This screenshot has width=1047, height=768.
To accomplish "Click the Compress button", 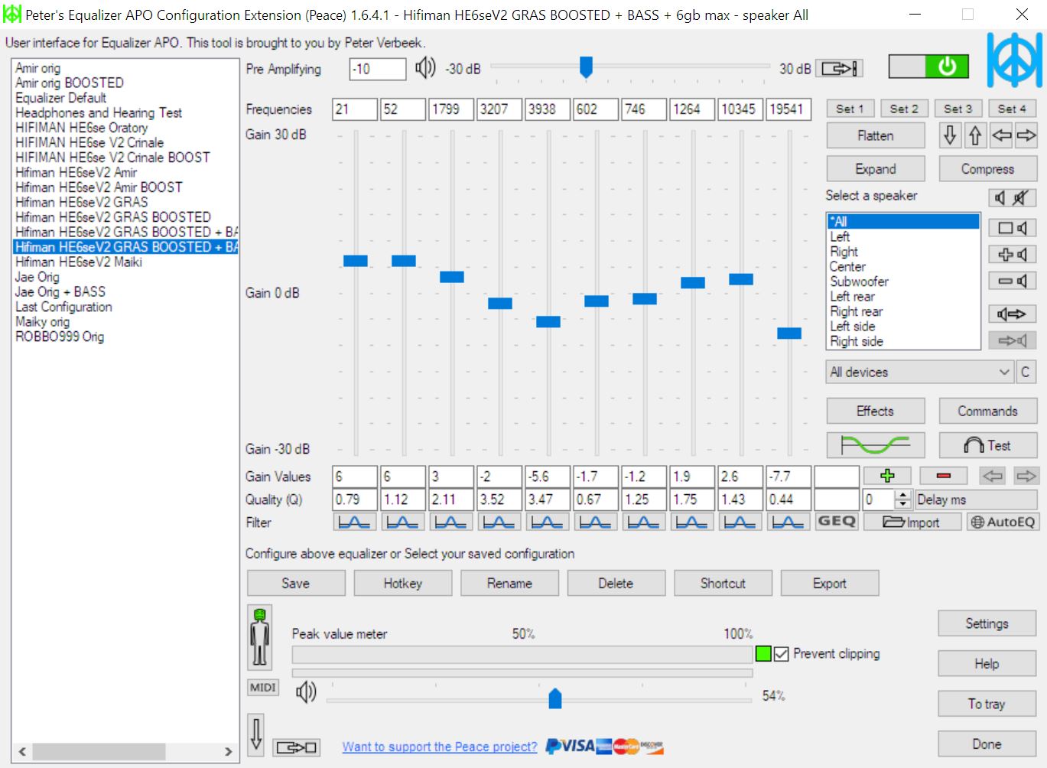I will pos(987,169).
